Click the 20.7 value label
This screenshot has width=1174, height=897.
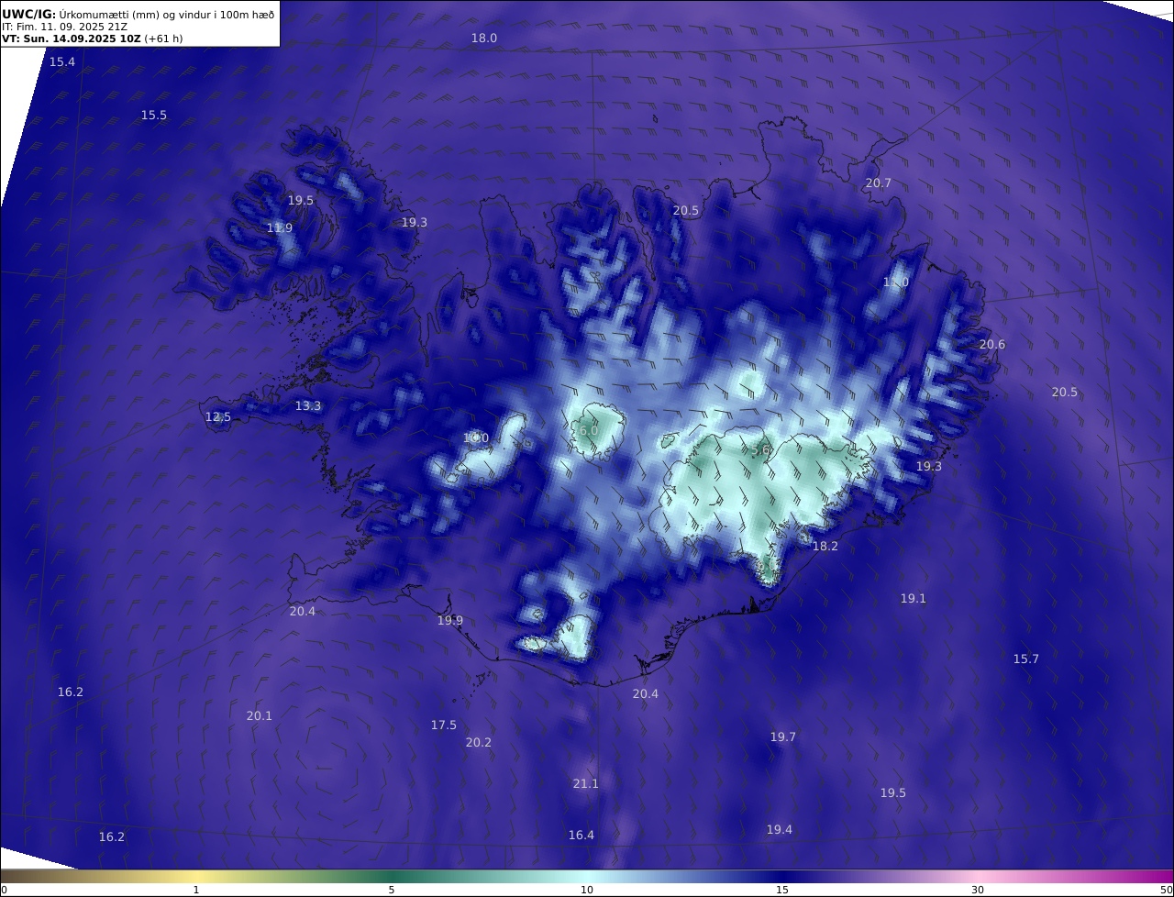879,183
